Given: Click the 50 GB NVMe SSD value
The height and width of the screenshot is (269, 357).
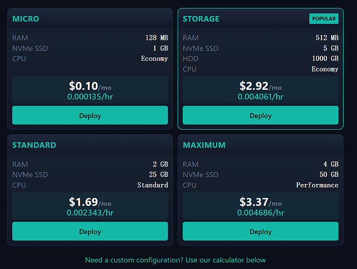Looking at the screenshot, I should (x=329, y=174).
